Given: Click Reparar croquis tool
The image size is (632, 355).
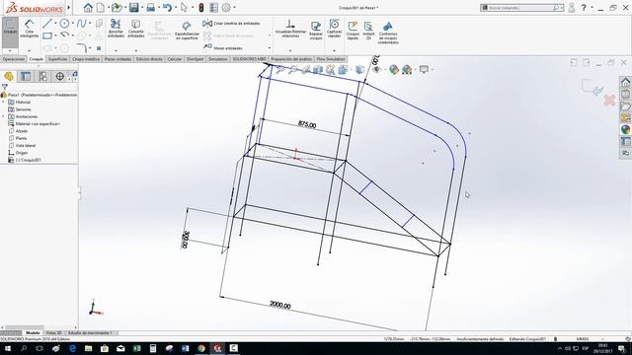Looking at the screenshot, I should pos(316,31).
